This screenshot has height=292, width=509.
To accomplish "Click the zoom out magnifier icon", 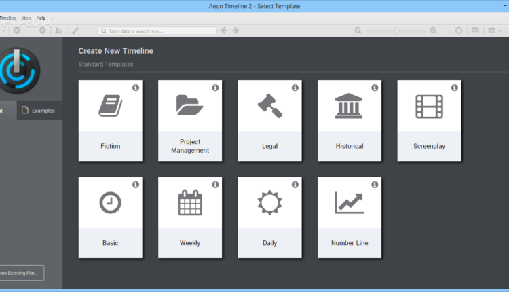I will [x=358, y=31].
